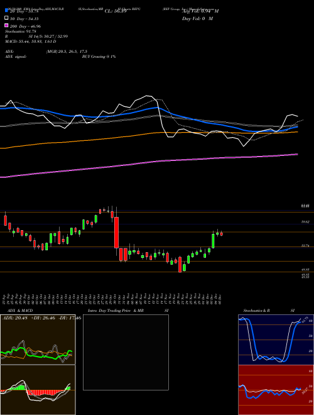Viewport: 314px width, 415px height.
Task: Click the blue 20 Day legend swatch
Action: pyautogui.click(x=6, y=10)
